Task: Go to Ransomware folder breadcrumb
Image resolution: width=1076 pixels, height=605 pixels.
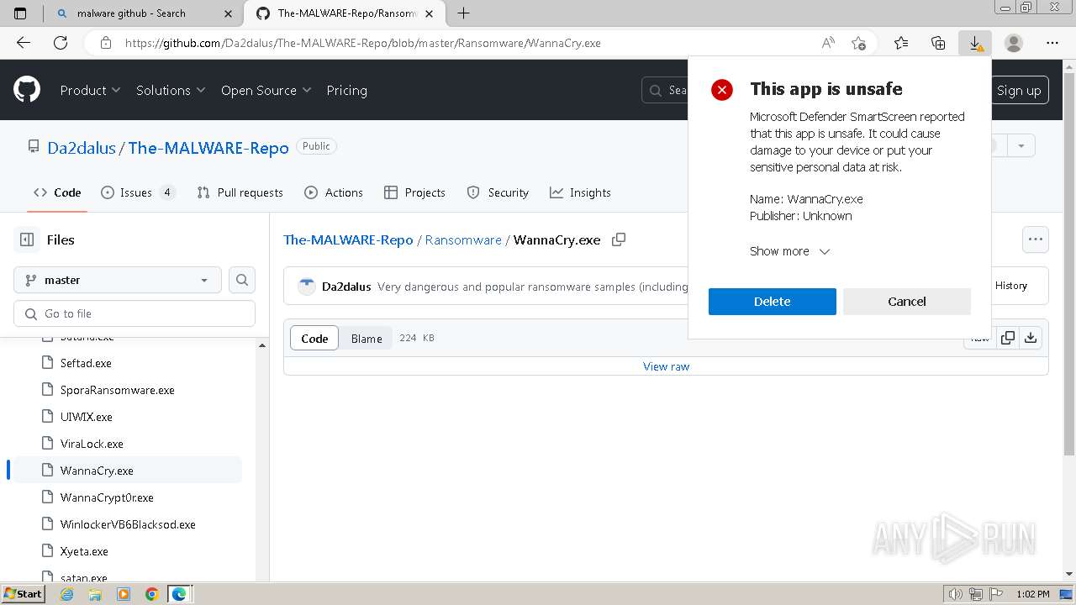Action: coord(463,239)
